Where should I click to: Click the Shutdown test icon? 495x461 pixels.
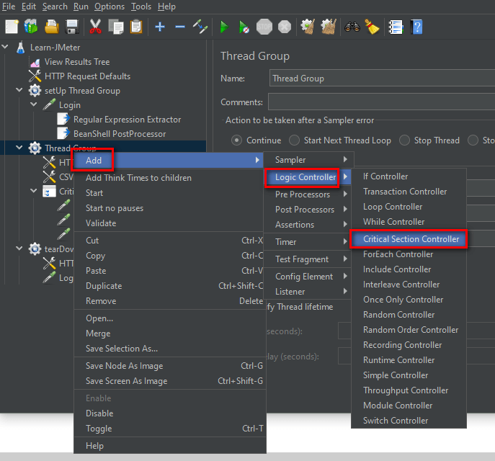click(x=285, y=27)
